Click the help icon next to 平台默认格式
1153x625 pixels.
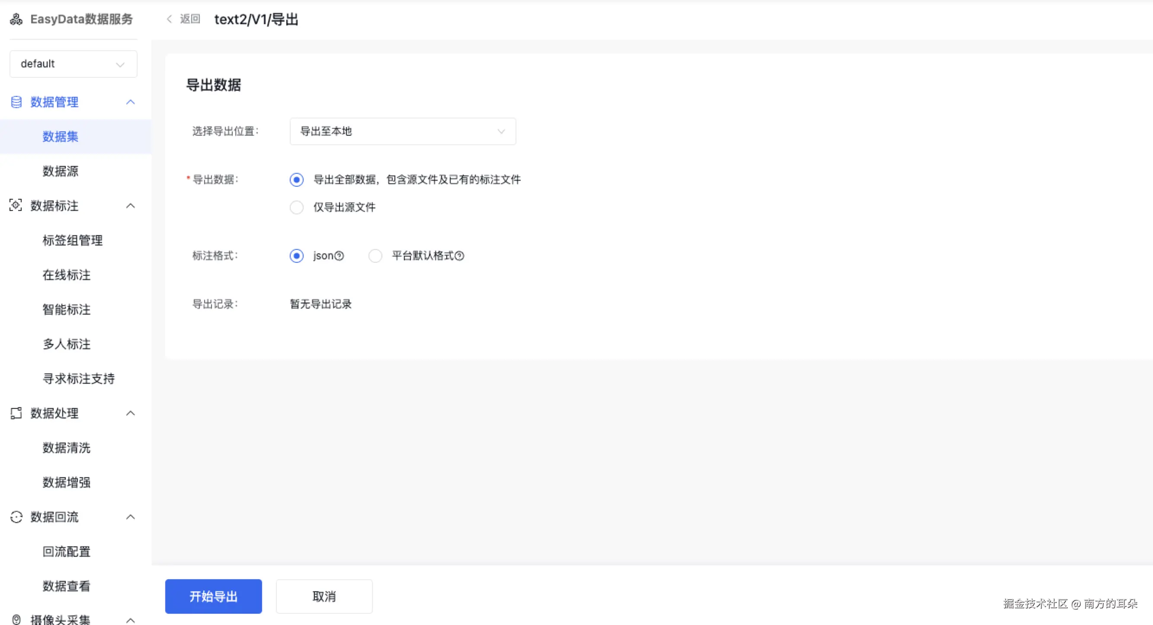pyautogui.click(x=459, y=256)
